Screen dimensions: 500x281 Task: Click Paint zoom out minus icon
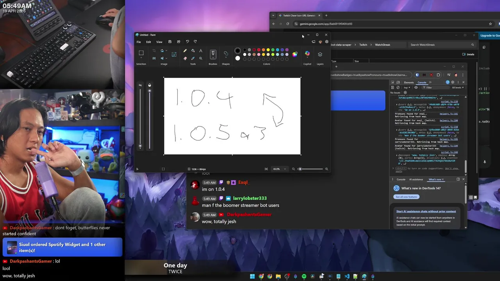[x=293, y=169]
